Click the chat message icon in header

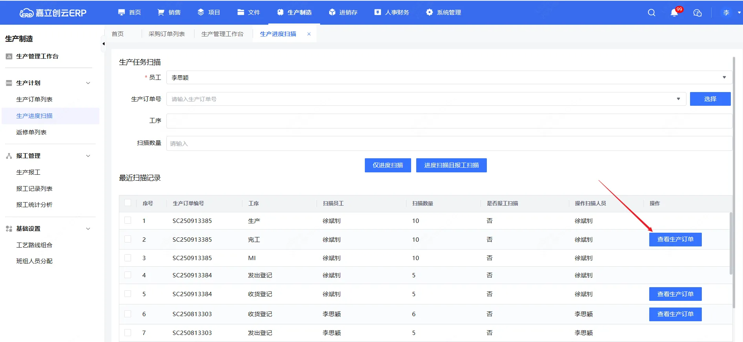697,13
